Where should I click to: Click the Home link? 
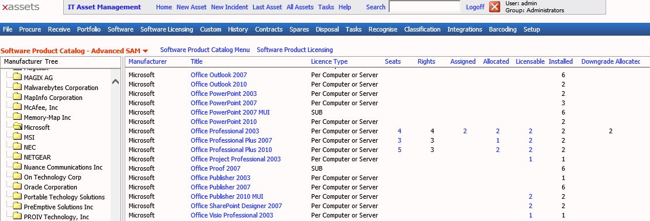[164, 7]
